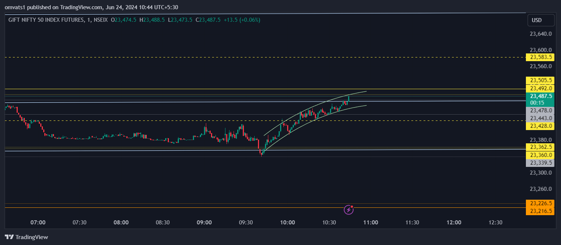Click the +13.5 (+0.06%) change value
This screenshot has width=561, height=245.
coord(242,20)
